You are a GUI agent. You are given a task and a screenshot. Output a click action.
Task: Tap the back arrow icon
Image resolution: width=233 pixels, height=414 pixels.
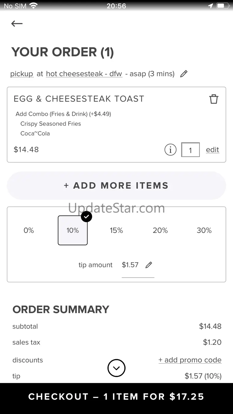[17, 24]
